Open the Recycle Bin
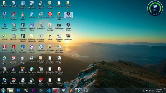Screen dimensions: 166x93 click(x=13, y=4)
